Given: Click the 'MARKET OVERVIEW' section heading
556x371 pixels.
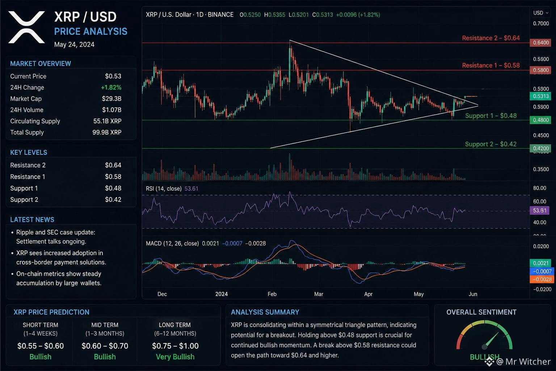Looking at the screenshot, I should [x=41, y=64].
